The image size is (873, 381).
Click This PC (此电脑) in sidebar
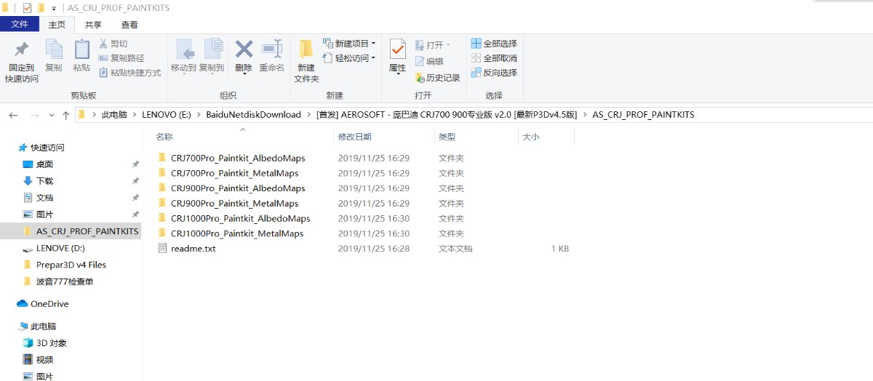[x=43, y=326]
